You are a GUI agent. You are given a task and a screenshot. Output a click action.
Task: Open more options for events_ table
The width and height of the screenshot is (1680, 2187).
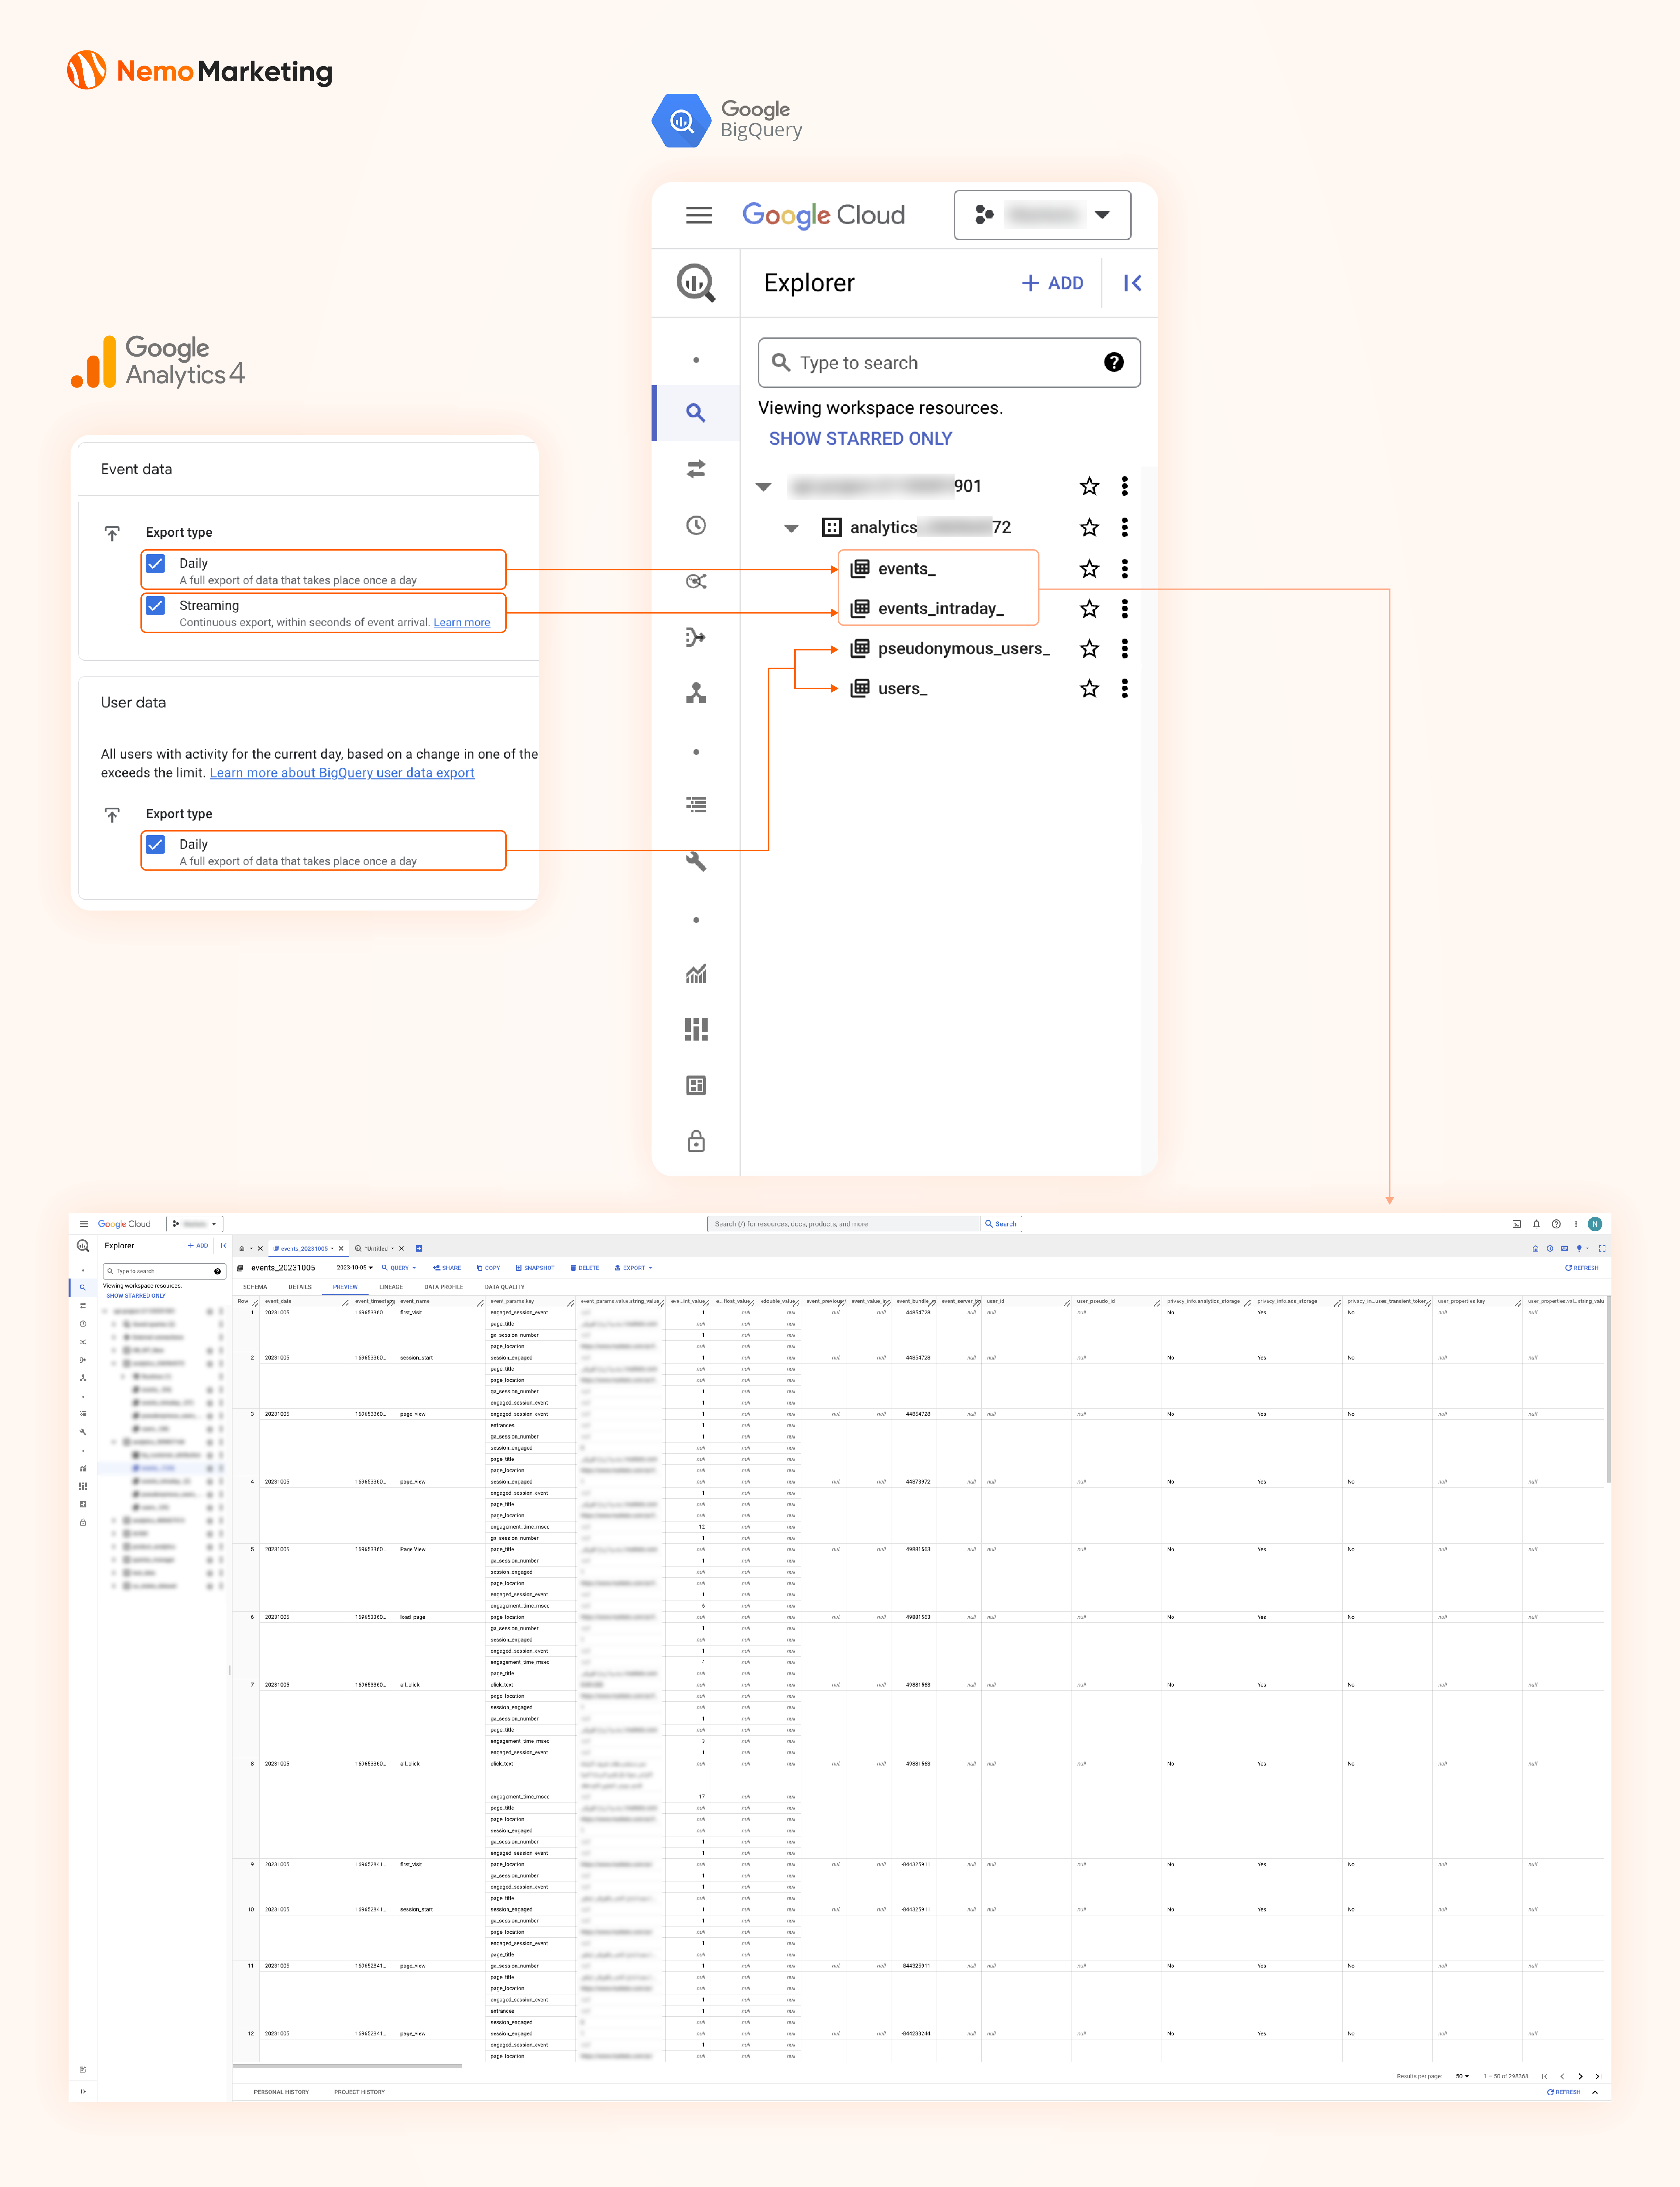point(1125,569)
